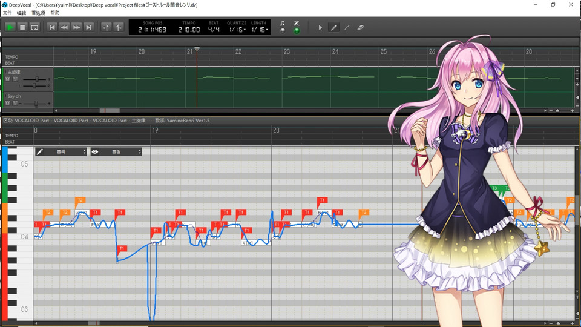Open the 帮助 (Help) menu
Image resolution: width=581 pixels, height=327 pixels.
click(x=55, y=13)
